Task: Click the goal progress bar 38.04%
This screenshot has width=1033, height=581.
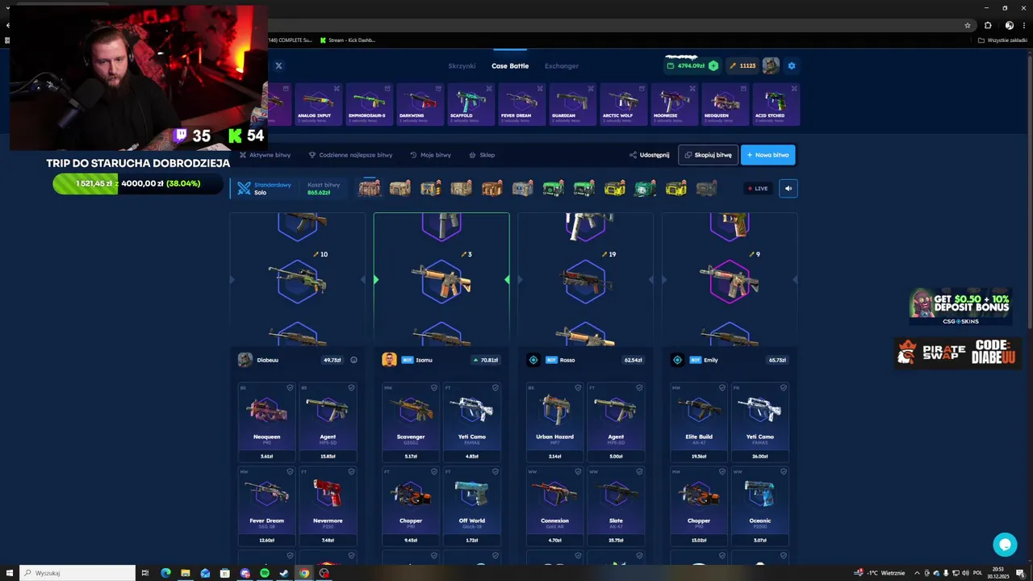Action: 138,183
